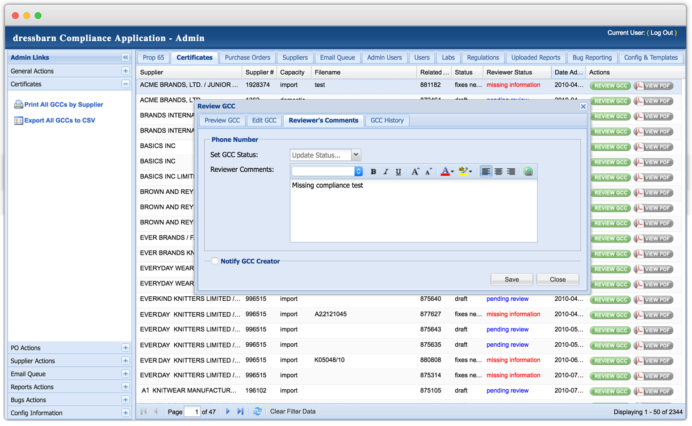Apply italic formatting in comment editor
This screenshot has height=426, width=692.
click(x=386, y=172)
